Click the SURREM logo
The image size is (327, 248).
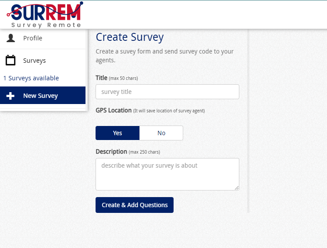[x=45, y=12]
